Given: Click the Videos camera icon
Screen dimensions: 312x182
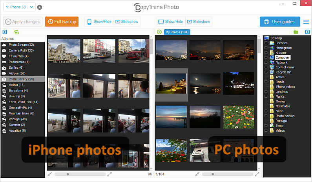Looking at the screenshot, I should point(4,73).
